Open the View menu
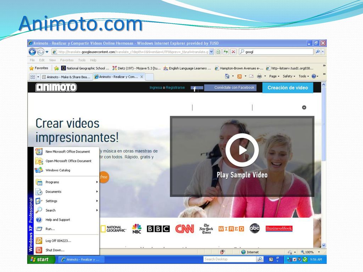Viewport: 363px width, 272px height. (52, 60)
